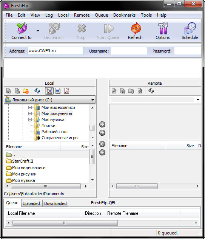The image size is (205, 239).
Task: Toggle the auto transfer mode icon
Action: pos(49,91)
